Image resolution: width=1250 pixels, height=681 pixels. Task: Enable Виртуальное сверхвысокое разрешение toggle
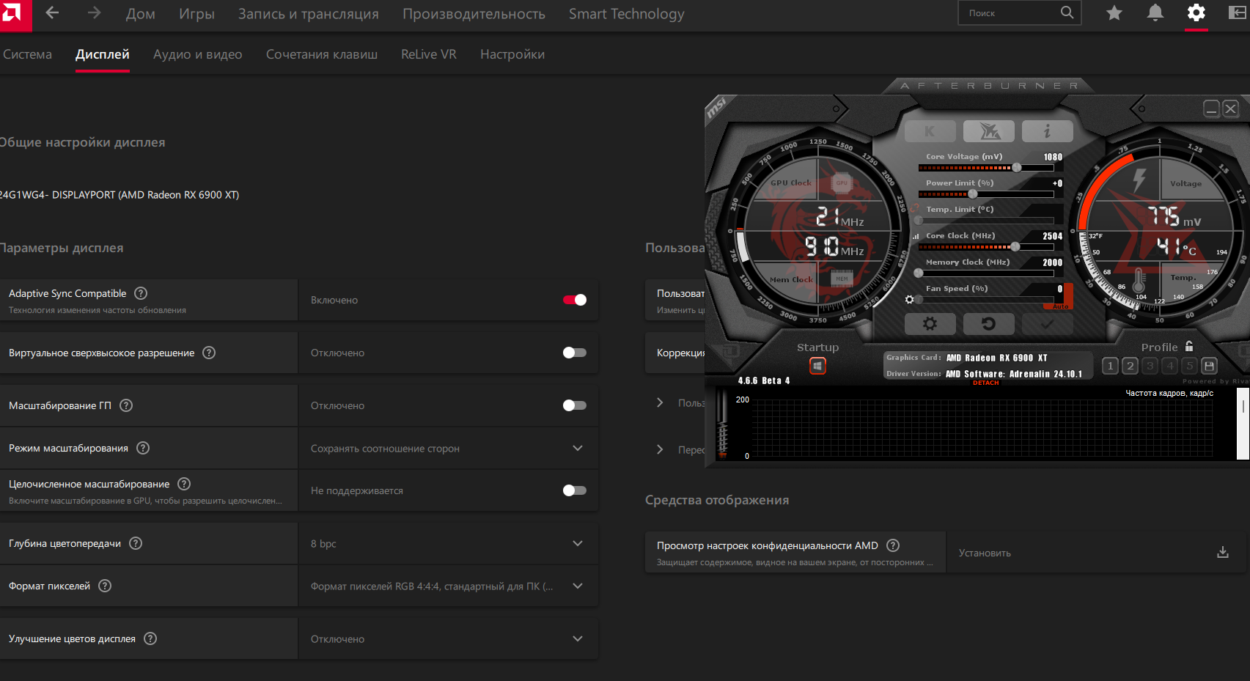tap(575, 353)
